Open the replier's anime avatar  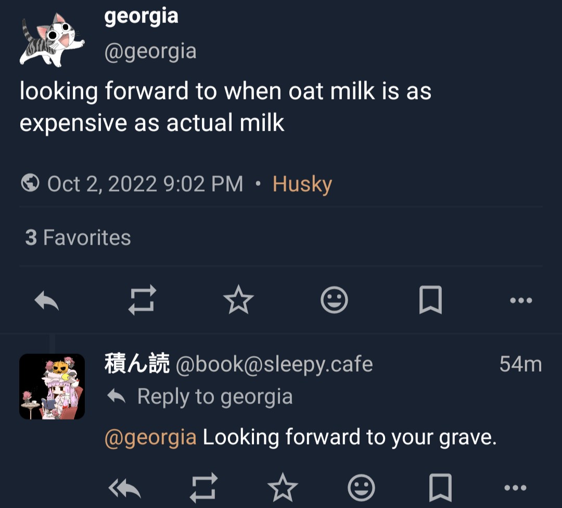tap(52, 387)
